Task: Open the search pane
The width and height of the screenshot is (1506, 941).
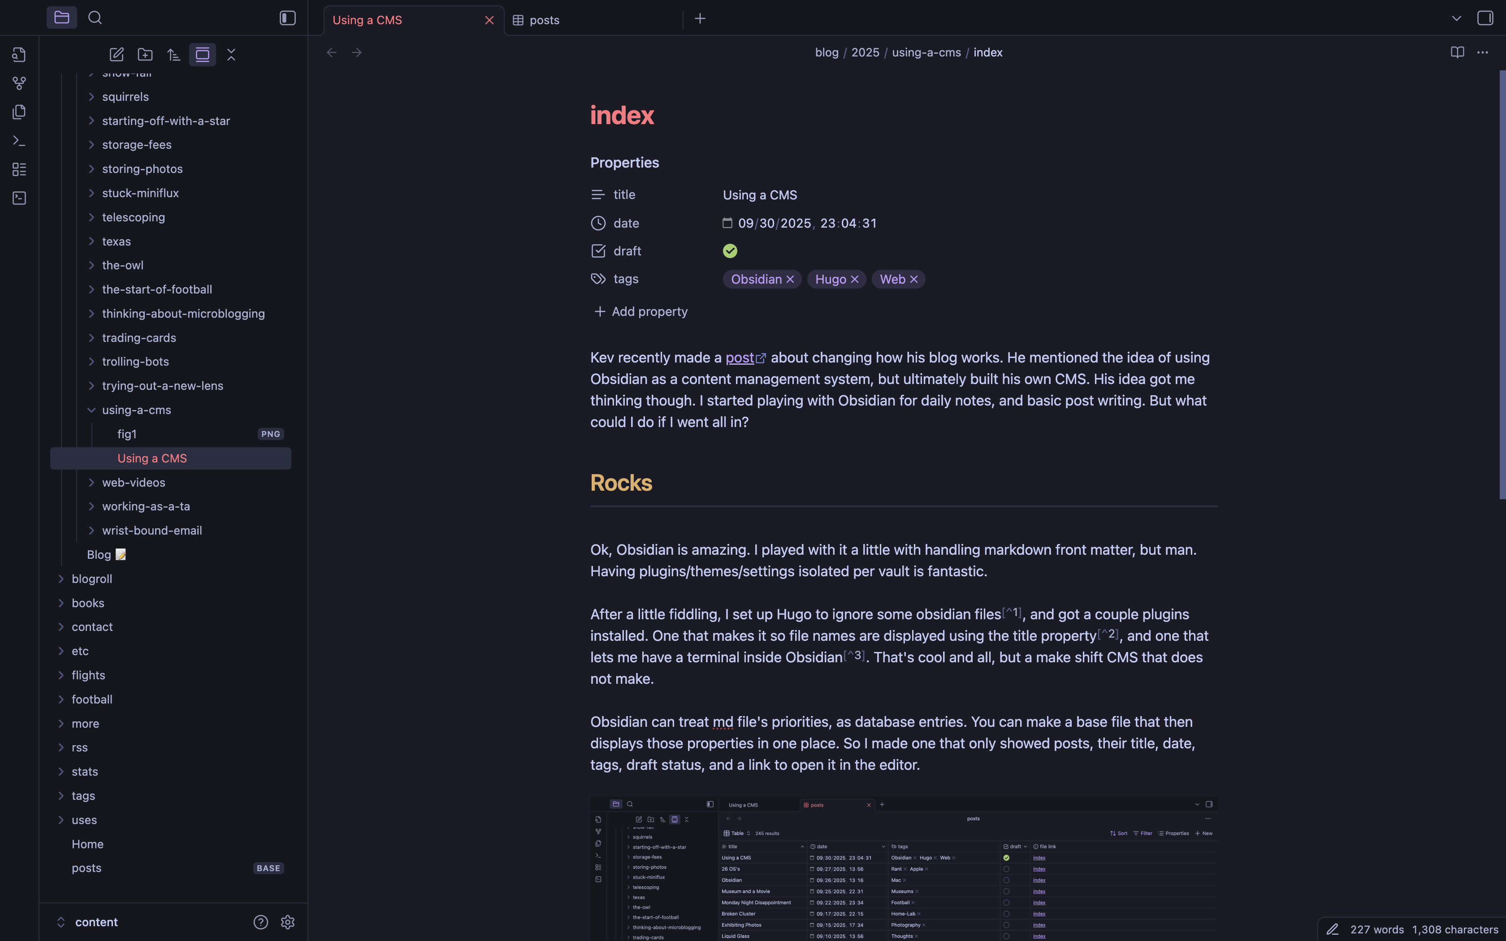Action: [95, 18]
